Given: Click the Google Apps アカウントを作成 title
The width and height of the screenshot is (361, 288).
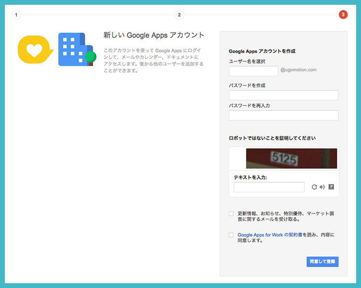Looking at the screenshot, I should pyautogui.click(x=262, y=51).
